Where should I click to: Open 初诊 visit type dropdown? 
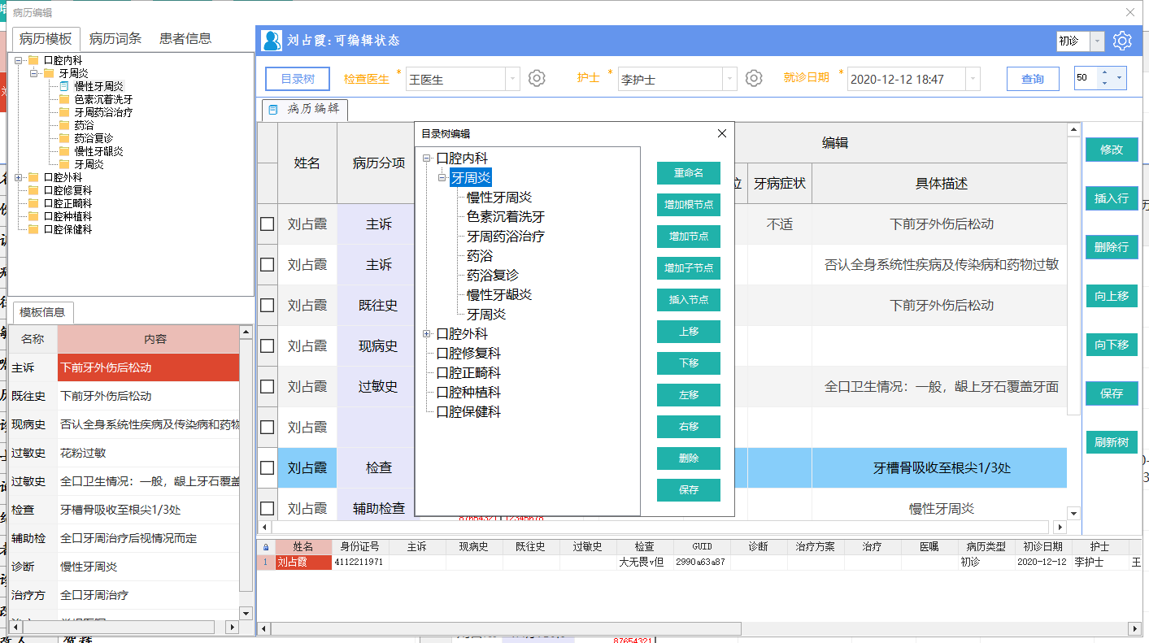click(1097, 41)
